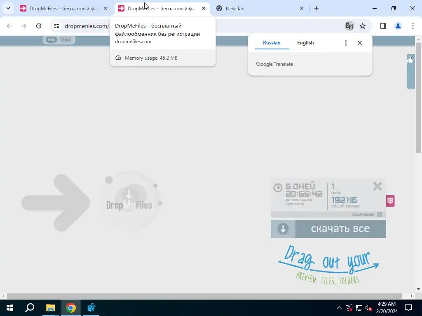This screenshot has height=316, width=422.
Task: Close the second DropMeFiles tab
Action: 204,8
